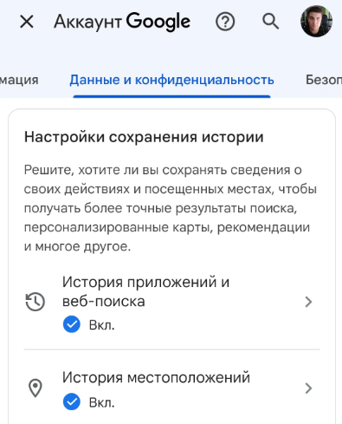Viewport: 342px width, 424px height.
Task: Open История приложений и веб-поиска link
Action: 146,291
